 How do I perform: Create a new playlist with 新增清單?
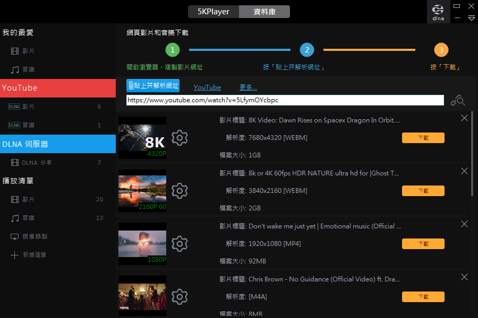[34, 255]
